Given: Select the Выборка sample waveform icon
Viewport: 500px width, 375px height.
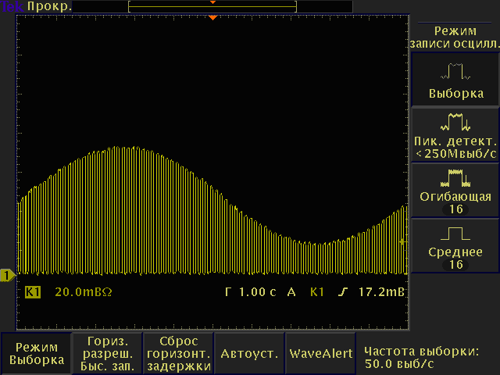Looking at the screenshot, I should (455, 73).
